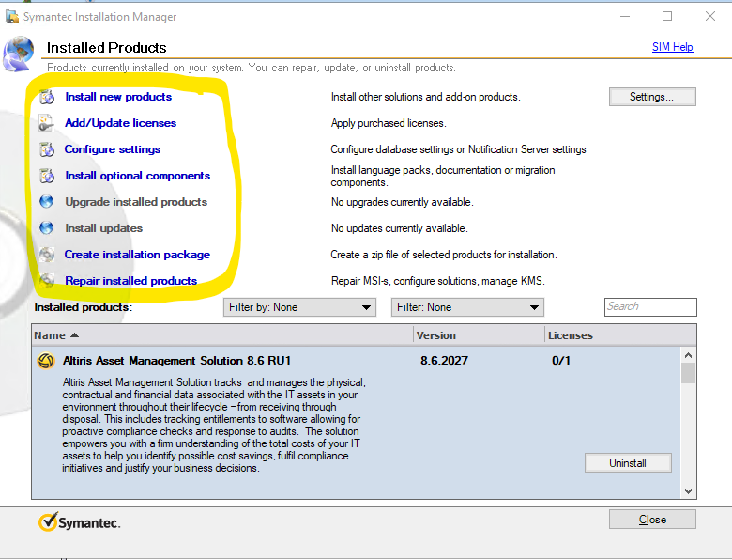Click the product list scrollbar thumb
The width and height of the screenshot is (732, 560).
[688, 373]
